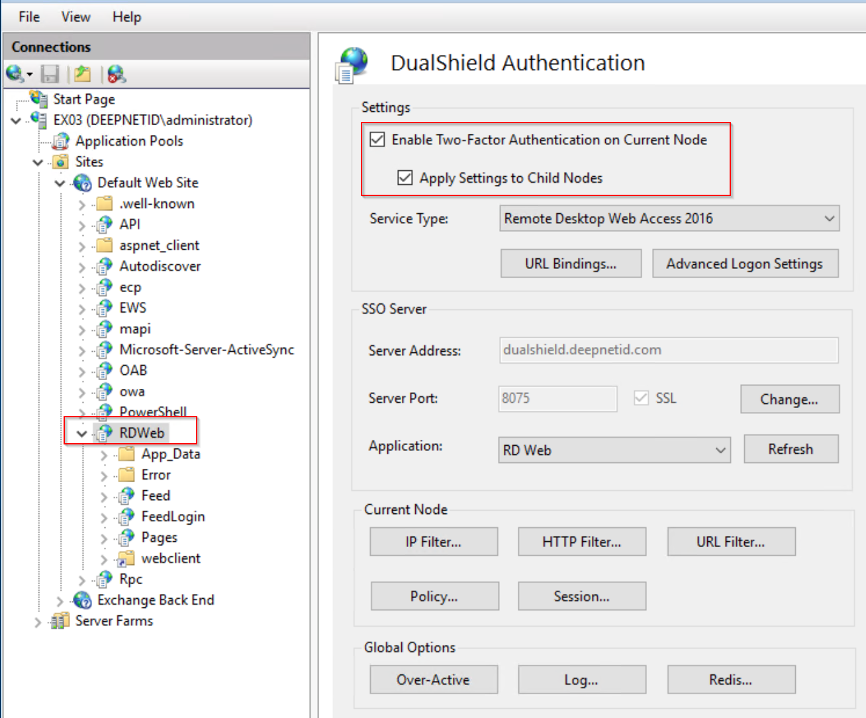Click the Create New Connection globe icon
Image resolution: width=866 pixels, height=718 pixels.
15,74
